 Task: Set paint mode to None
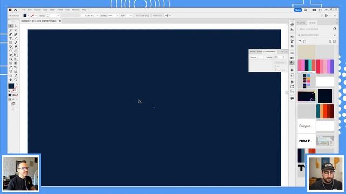17,95
